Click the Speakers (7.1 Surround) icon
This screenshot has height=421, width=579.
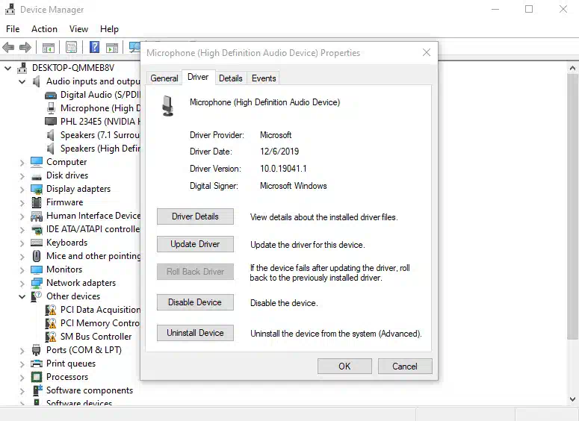(51, 135)
